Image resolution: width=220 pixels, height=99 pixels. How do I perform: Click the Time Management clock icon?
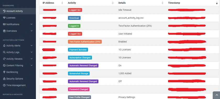[x=4, y=85]
